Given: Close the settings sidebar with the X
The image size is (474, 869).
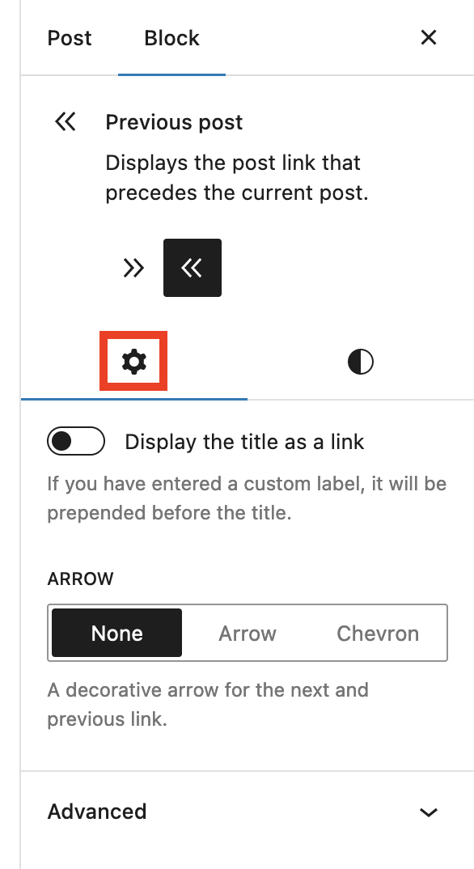Looking at the screenshot, I should click(x=428, y=37).
